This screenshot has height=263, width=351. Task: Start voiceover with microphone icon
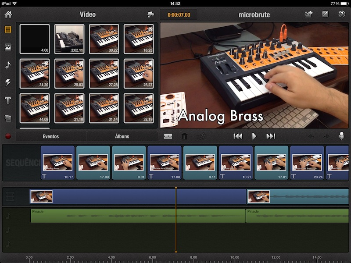(x=342, y=136)
